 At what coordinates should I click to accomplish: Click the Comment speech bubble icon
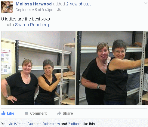pos(26,113)
